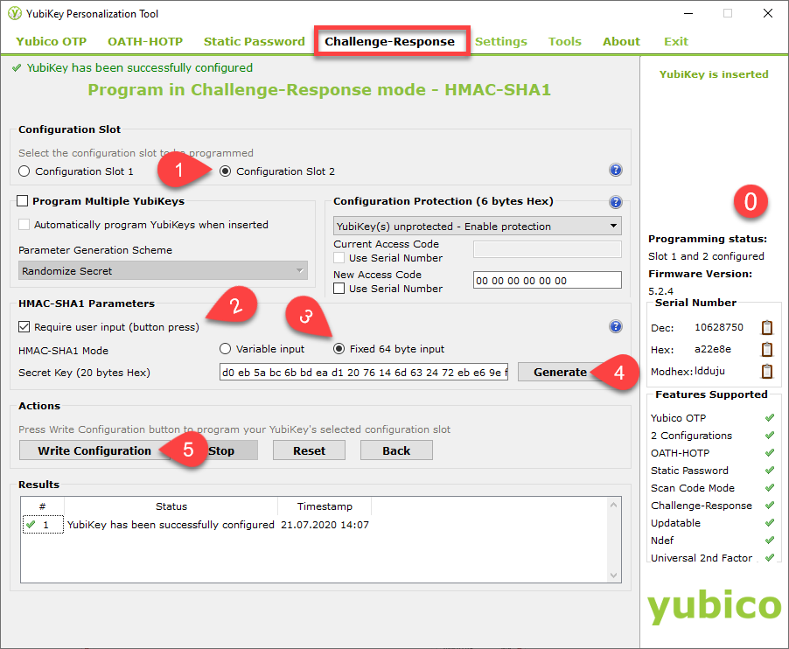Open help for Configuration Slot section
The width and height of the screenshot is (789, 649).
[615, 171]
